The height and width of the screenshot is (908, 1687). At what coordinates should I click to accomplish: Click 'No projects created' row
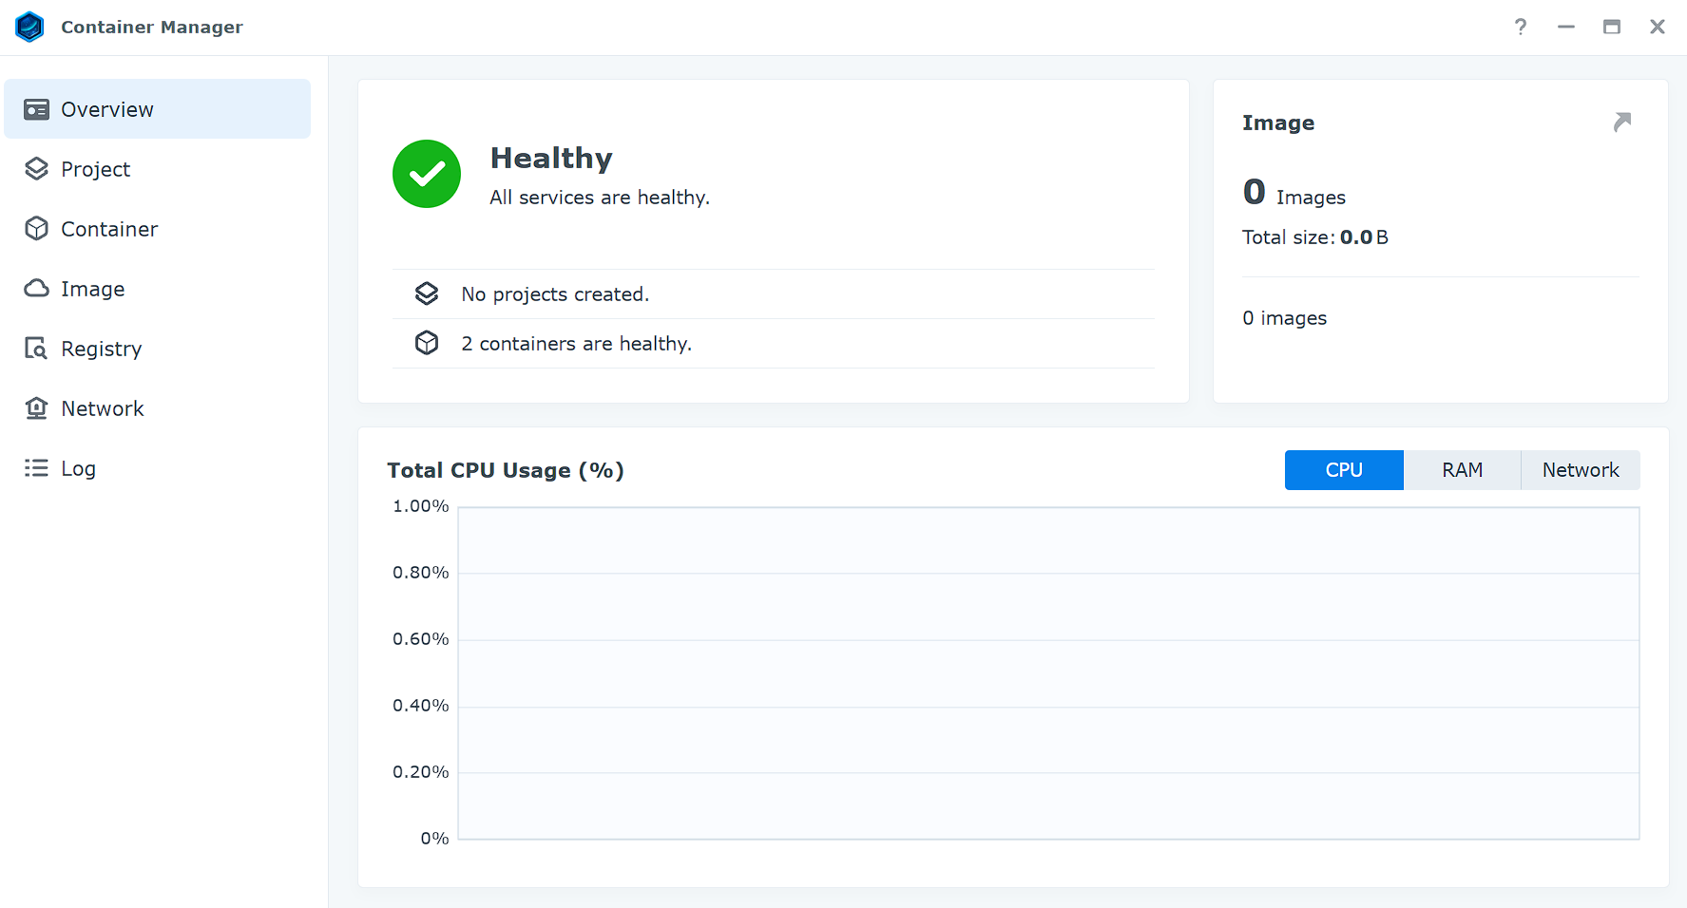pos(555,293)
